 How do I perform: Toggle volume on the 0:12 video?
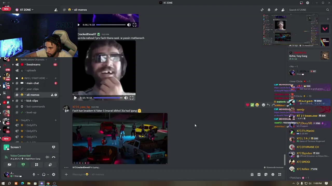126,98
